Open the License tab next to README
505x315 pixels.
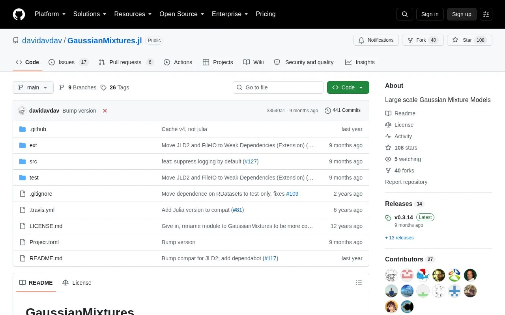(x=77, y=283)
